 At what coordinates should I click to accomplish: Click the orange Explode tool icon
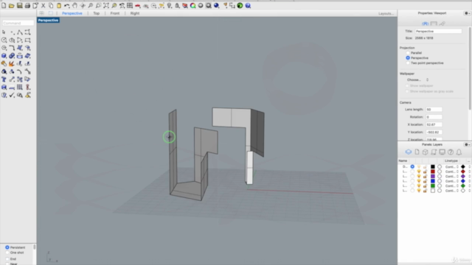12,63
